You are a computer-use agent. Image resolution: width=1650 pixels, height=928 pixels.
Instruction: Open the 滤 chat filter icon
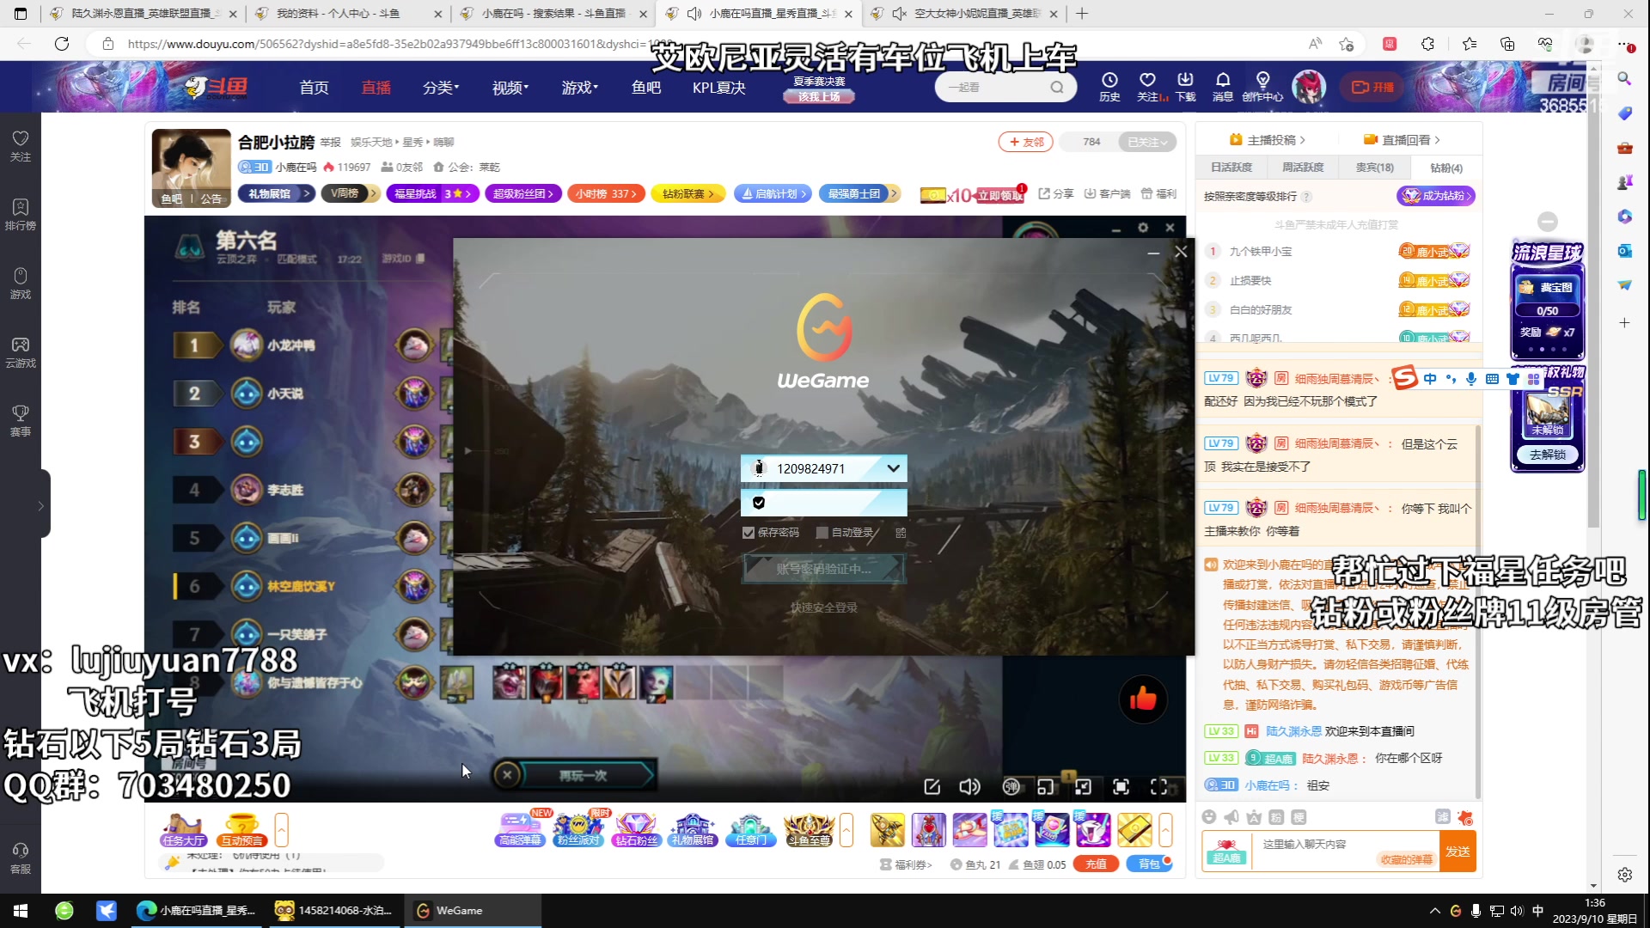[x=1443, y=816]
